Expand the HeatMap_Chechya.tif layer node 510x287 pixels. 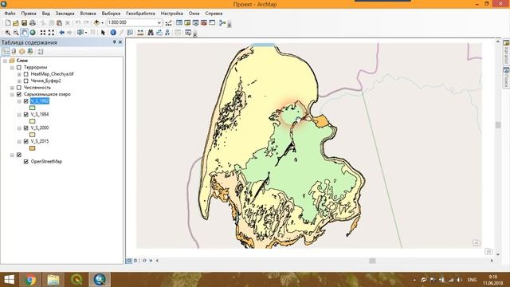(19, 74)
